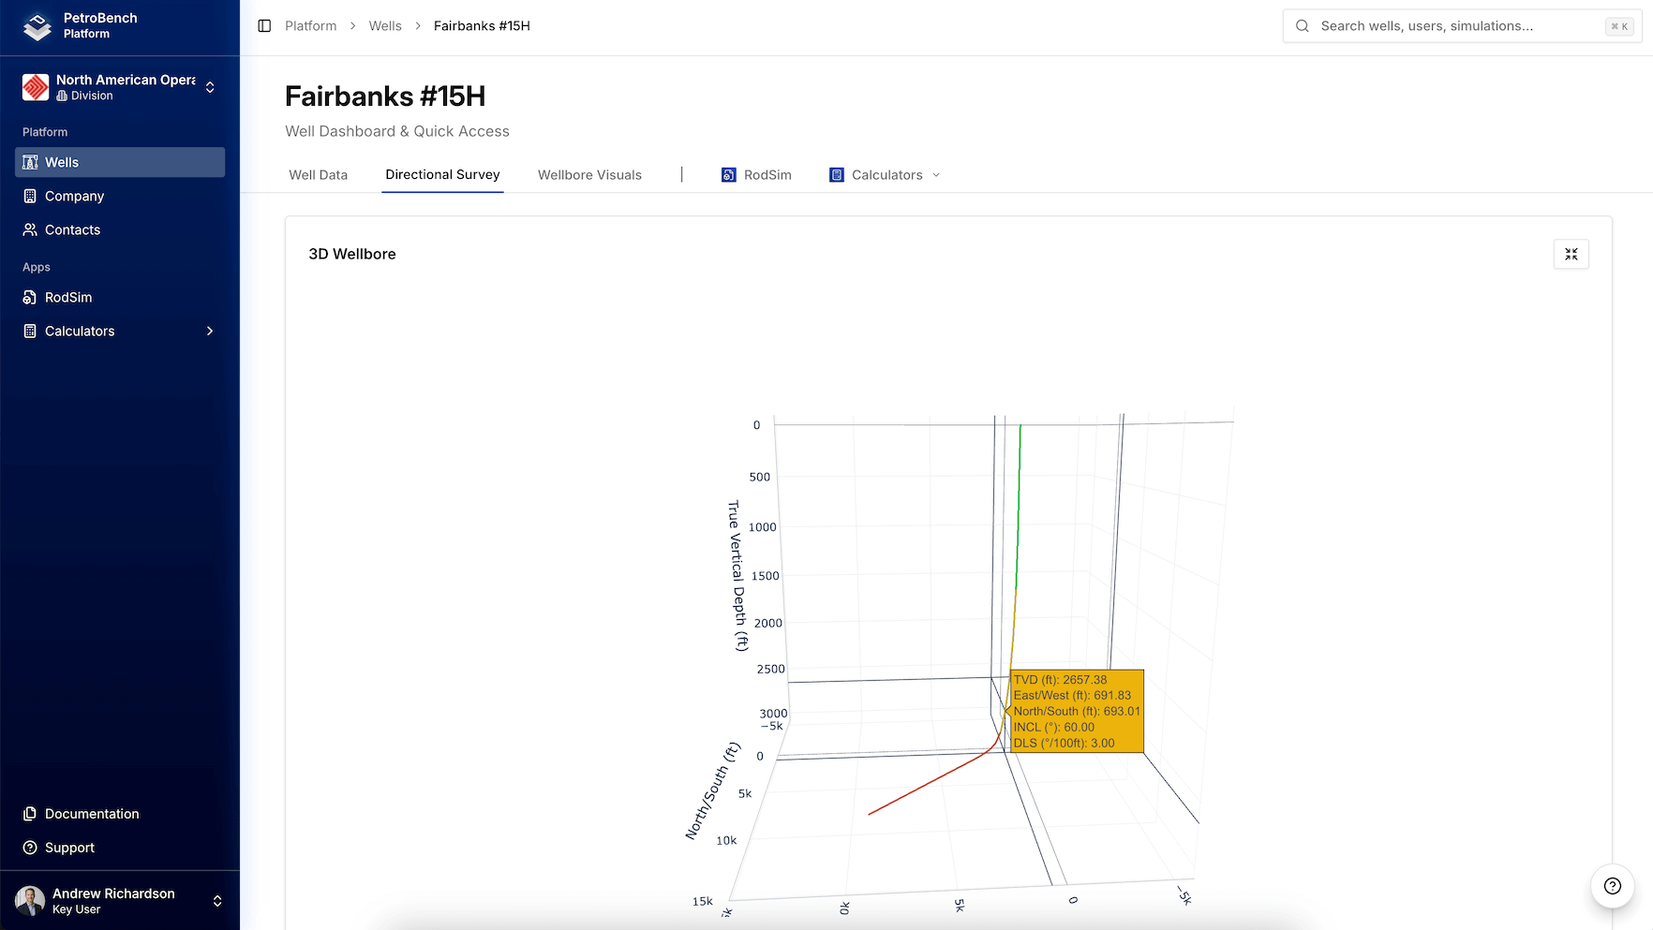Open the Wellbore Visuals tab
The image size is (1653, 930).
(588, 174)
